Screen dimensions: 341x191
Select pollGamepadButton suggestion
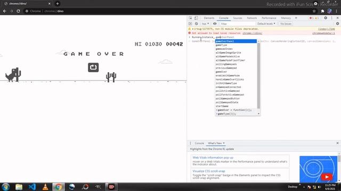point(236,99)
